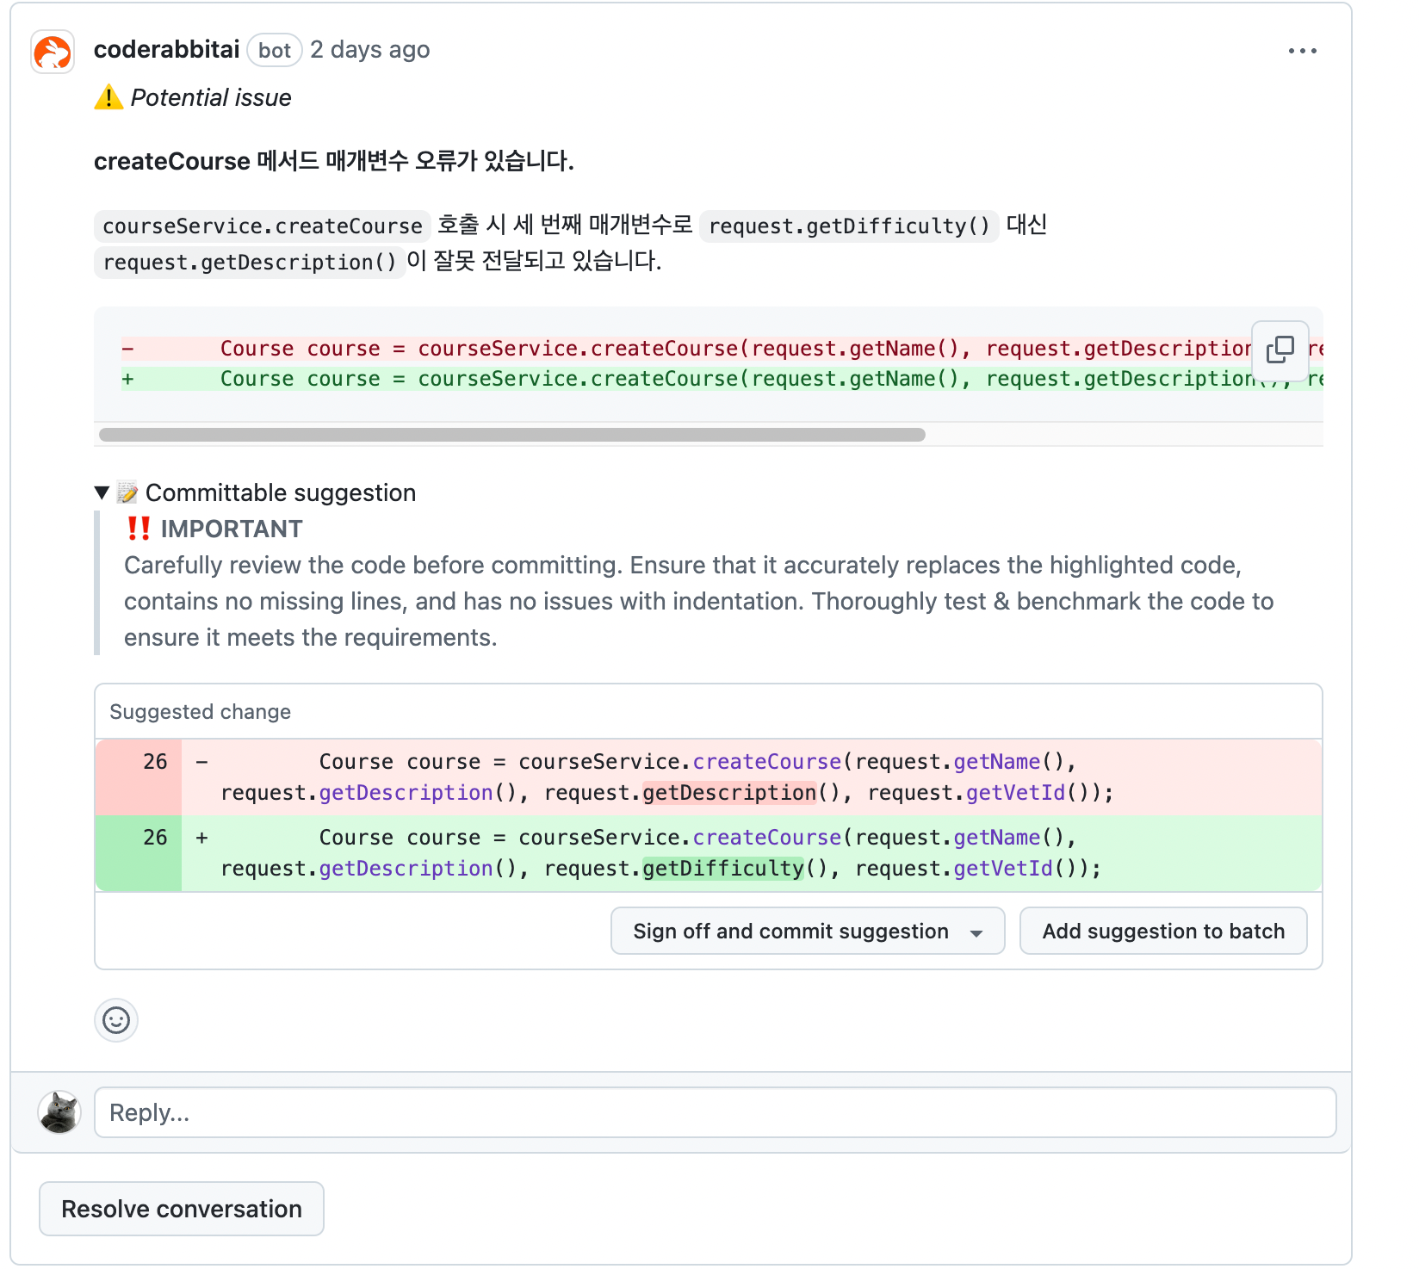The height and width of the screenshot is (1269, 1419).
Task: Expand the Suggested change header
Action: pyautogui.click(x=199, y=711)
